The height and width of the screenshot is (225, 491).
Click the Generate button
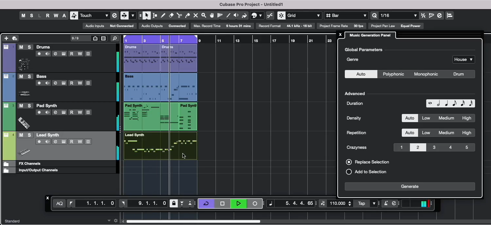410,186
